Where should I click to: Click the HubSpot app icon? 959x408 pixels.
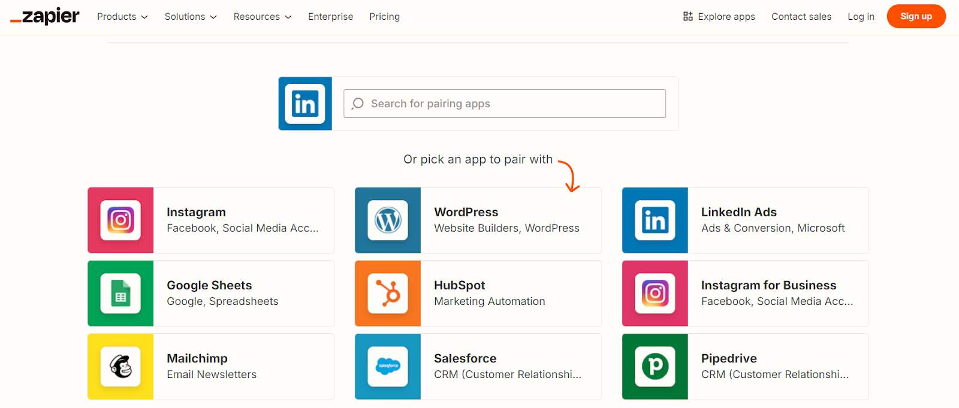click(388, 294)
